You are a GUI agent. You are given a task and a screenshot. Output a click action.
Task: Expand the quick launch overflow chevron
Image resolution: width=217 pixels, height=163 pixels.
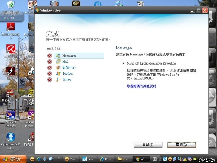(x=59, y=158)
